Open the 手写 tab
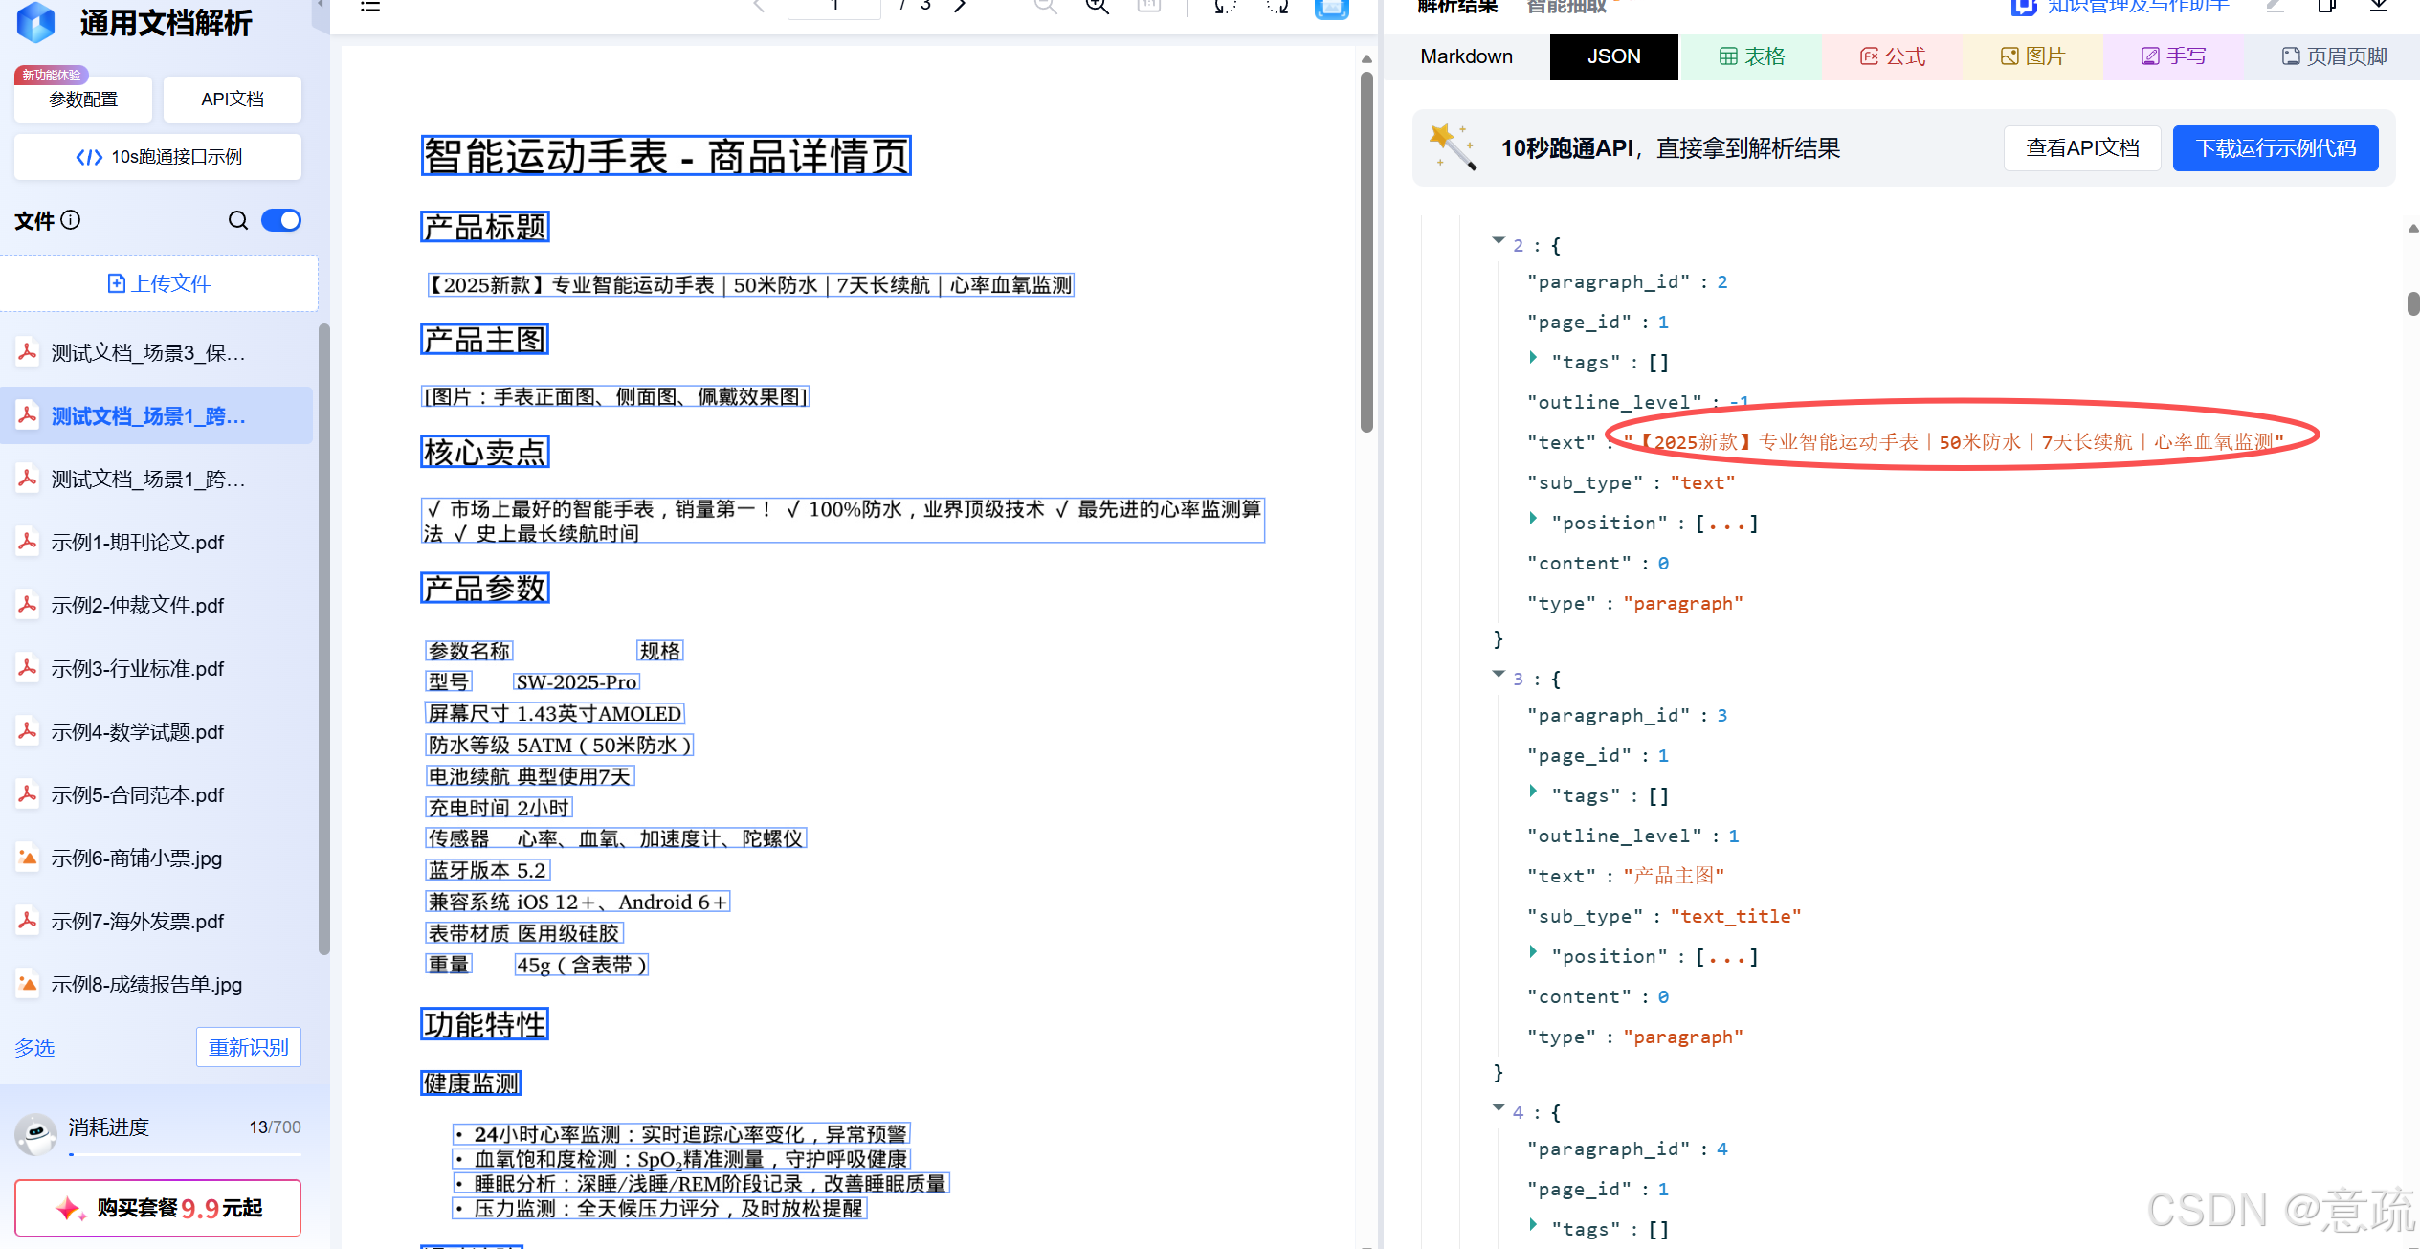This screenshot has height=1249, width=2420. point(2173,56)
